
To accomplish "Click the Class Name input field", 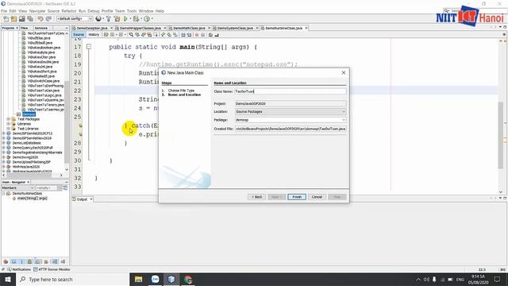I will (291, 91).
